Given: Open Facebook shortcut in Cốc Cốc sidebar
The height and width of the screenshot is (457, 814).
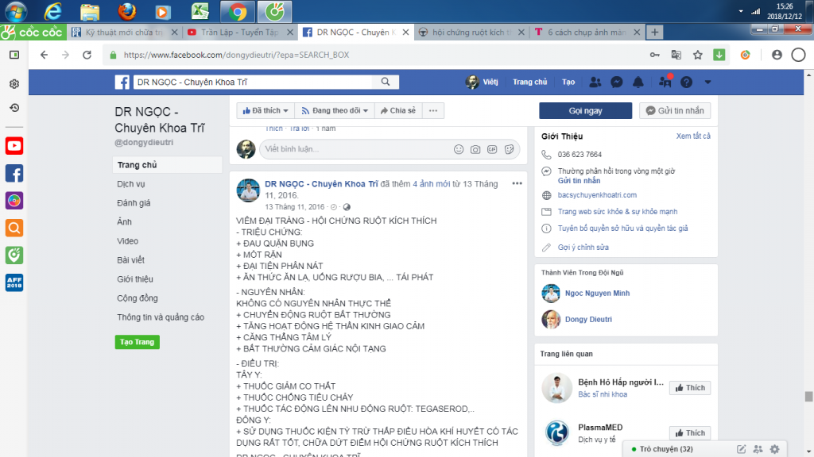Looking at the screenshot, I should click(x=14, y=174).
